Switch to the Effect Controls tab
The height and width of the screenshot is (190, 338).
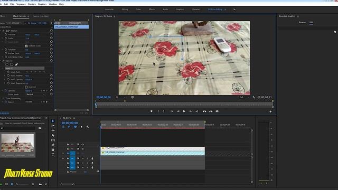[19, 16]
